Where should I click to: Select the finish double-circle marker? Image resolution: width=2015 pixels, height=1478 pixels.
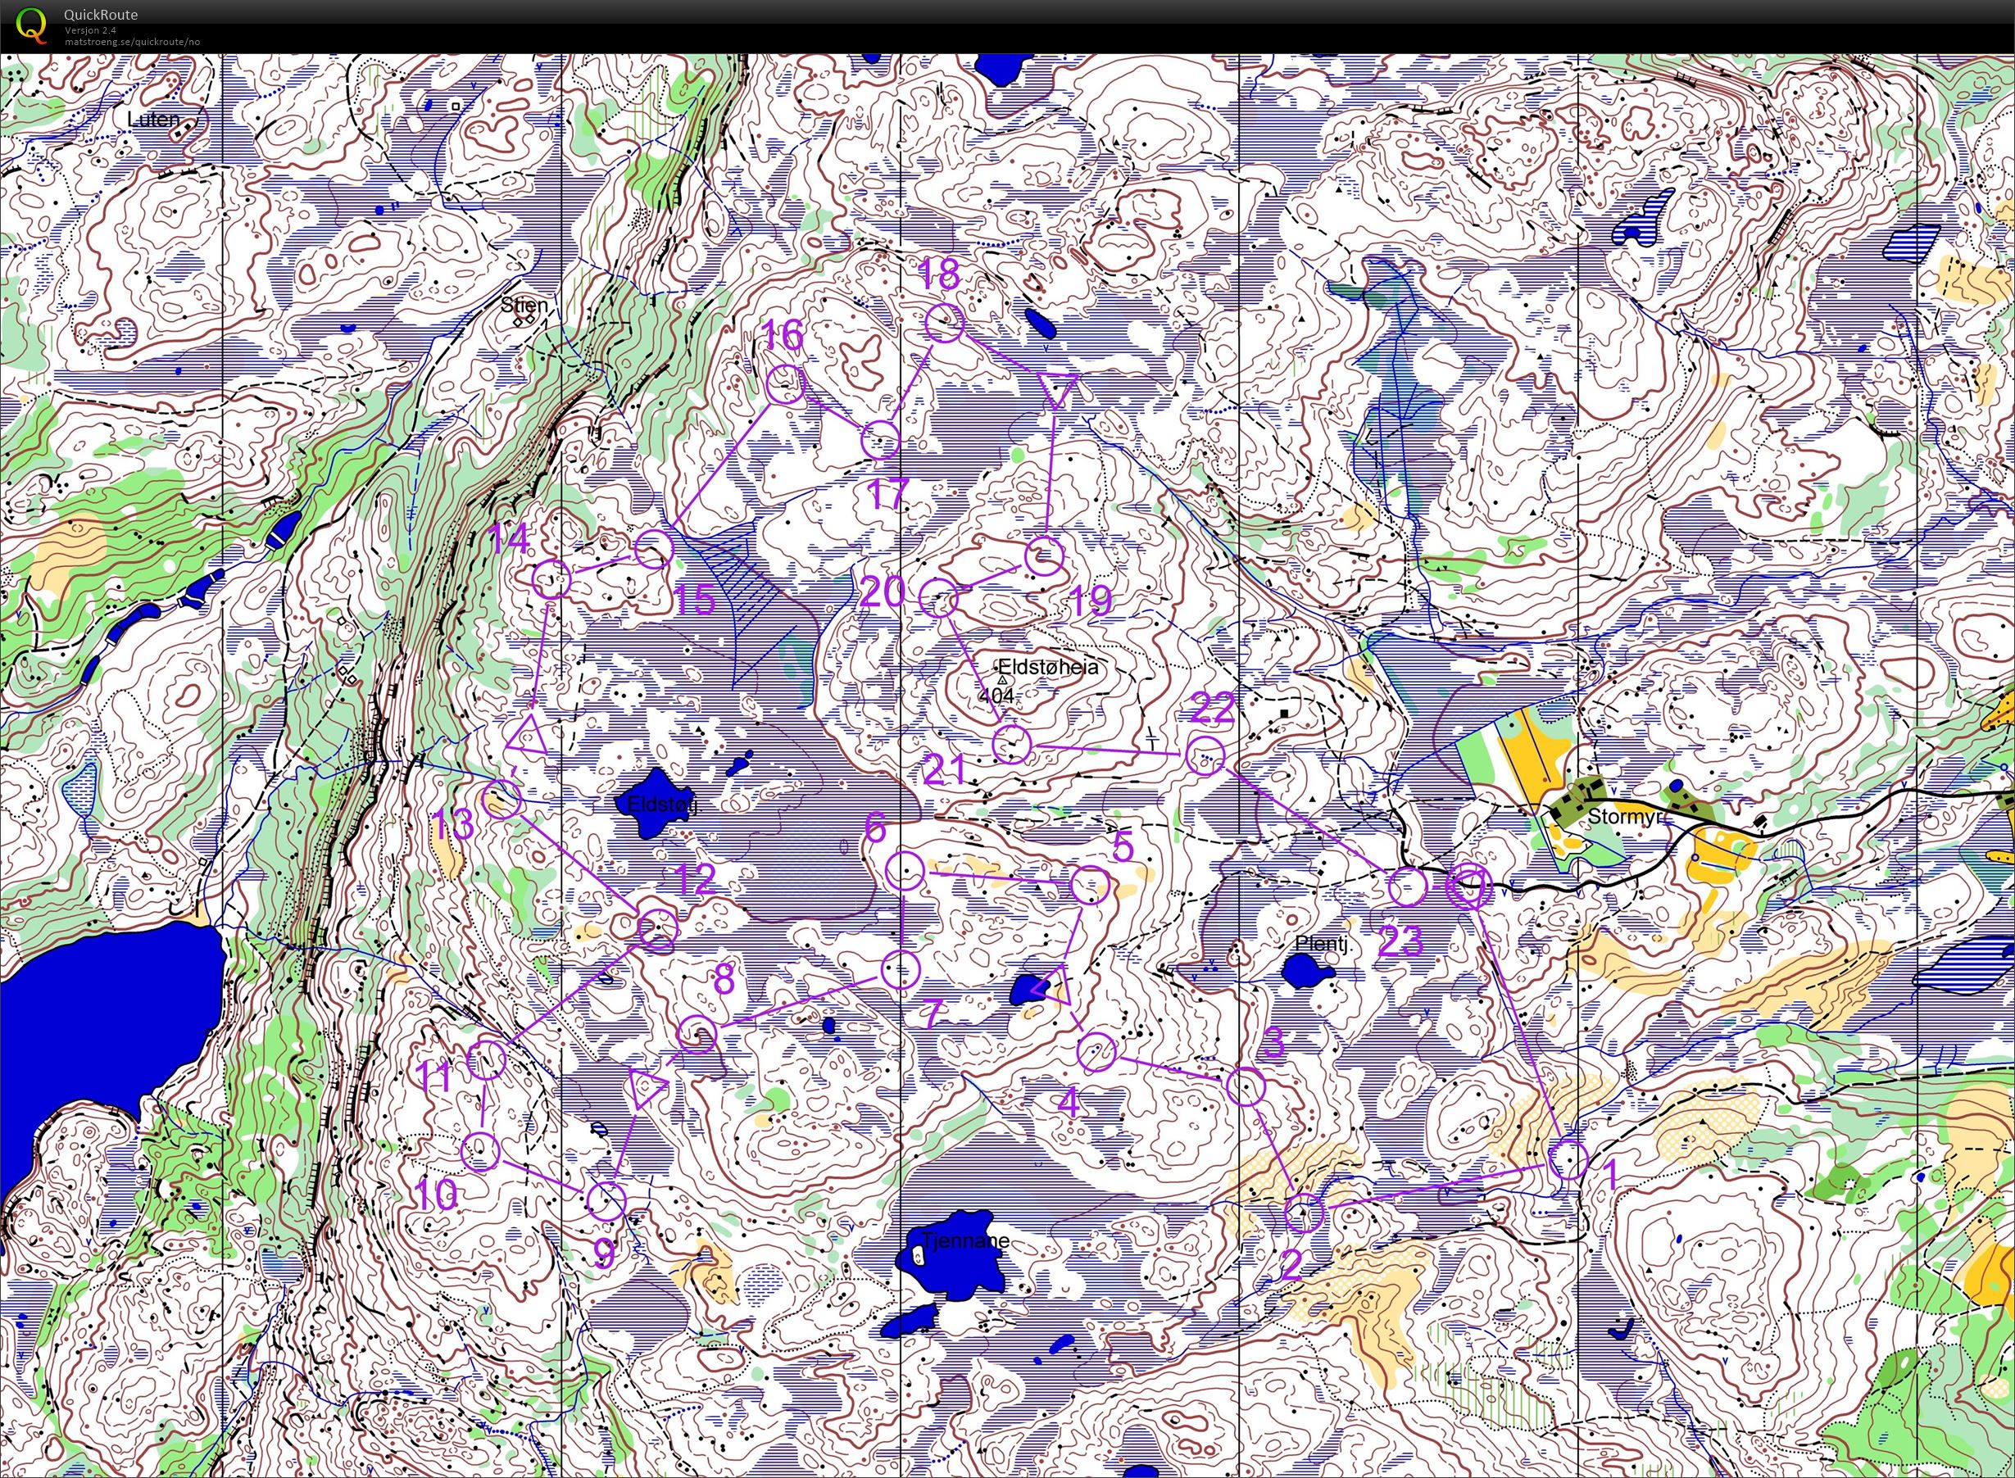tap(1469, 887)
